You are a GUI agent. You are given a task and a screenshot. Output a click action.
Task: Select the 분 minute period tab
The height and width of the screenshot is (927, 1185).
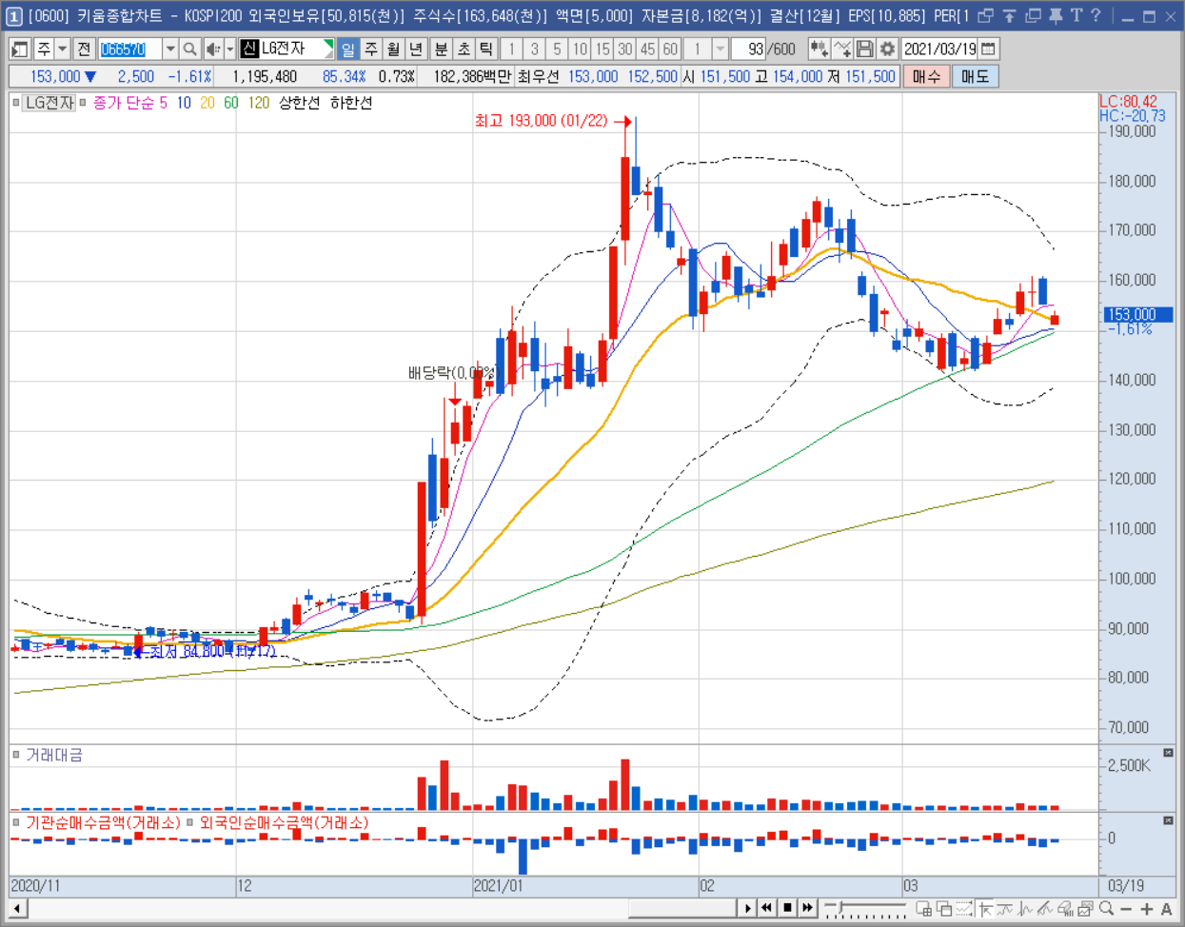[x=441, y=49]
